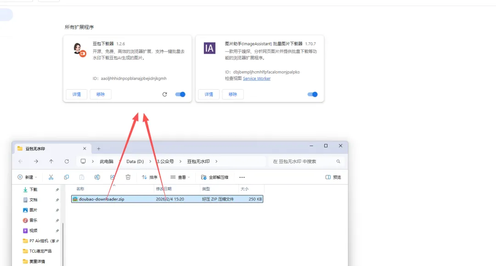This screenshot has height=266, width=496.
Task: Select 此电脑 in the breadcrumb path
Action: (107, 161)
